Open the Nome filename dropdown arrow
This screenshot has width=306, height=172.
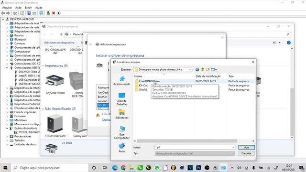[x=233, y=148]
